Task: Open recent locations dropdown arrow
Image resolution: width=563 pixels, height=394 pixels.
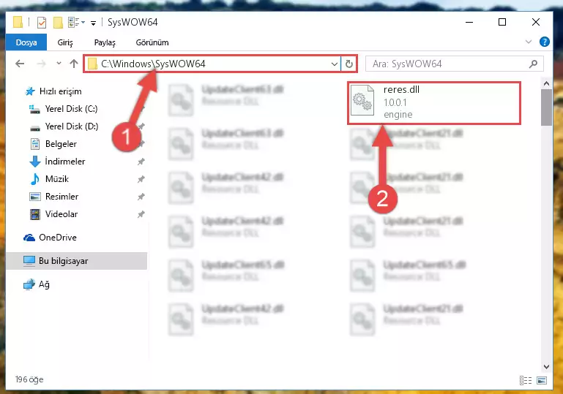Action: (59, 64)
